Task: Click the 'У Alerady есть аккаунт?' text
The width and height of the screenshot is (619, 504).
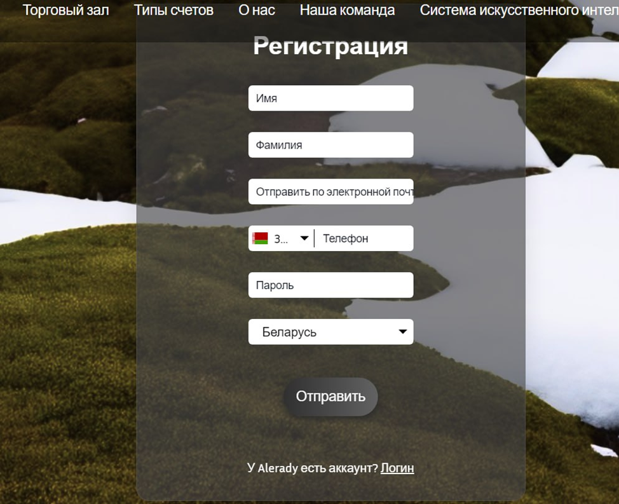Action: coord(312,468)
